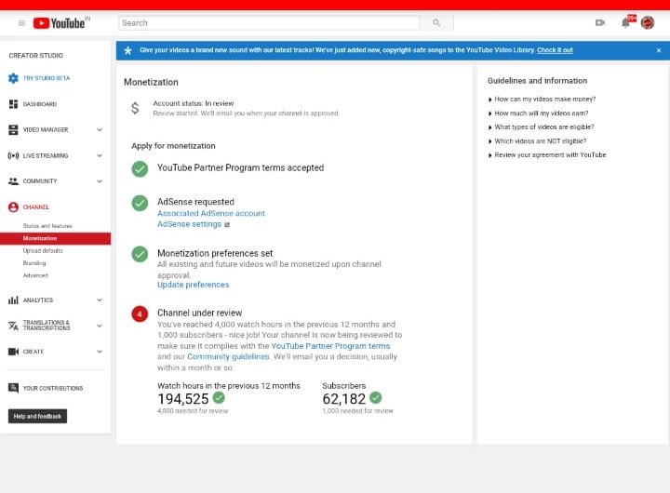670x493 pixels.
Task: Click Try Studio Beta label
Action: [x=47, y=78]
